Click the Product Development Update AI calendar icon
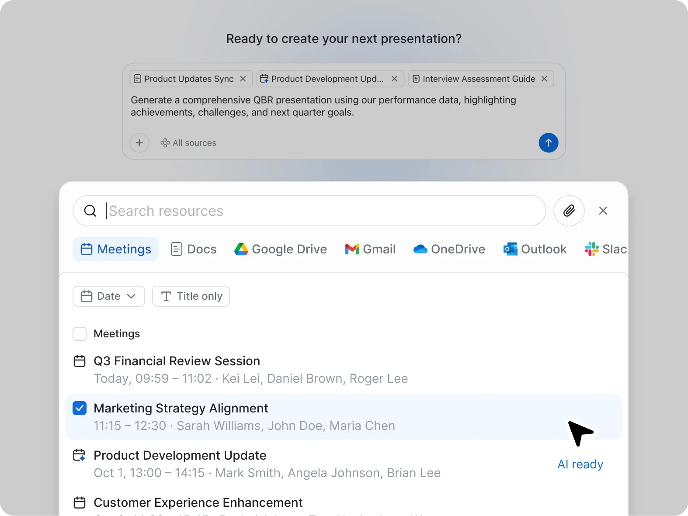The height and width of the screenshot is (516, 688). click(x=80, y=455)
